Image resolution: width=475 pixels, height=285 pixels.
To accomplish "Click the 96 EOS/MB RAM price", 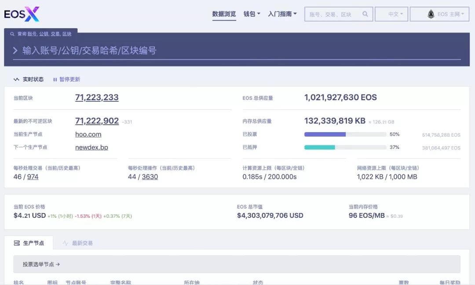I will 366,216.
